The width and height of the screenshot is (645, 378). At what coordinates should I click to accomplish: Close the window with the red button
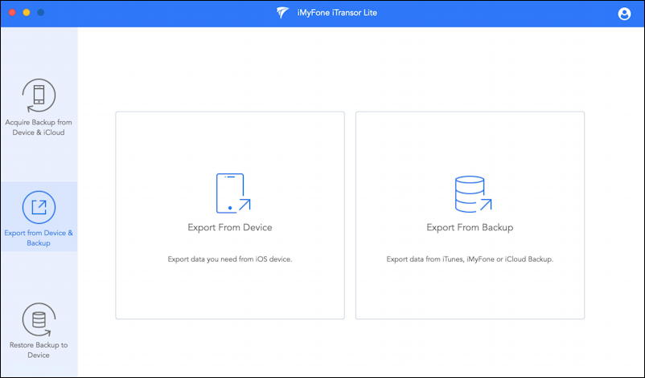pos(12,12)
